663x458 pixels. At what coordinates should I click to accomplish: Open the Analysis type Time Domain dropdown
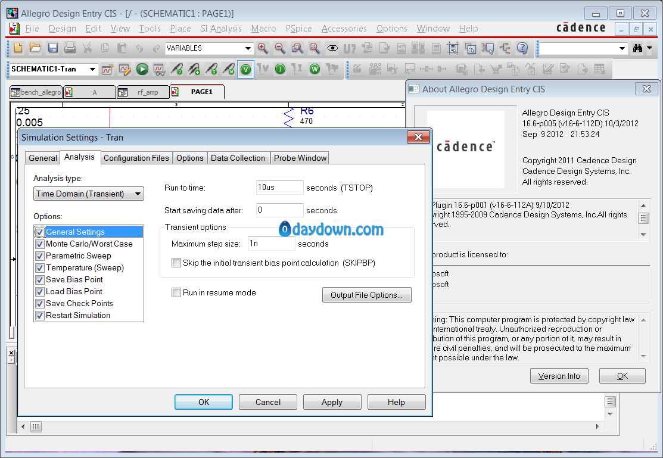pyautogui.click(x=138, y=194)
